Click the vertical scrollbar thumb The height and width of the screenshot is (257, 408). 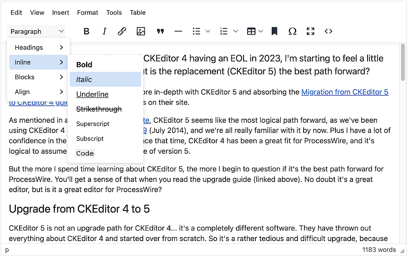click(403, 62)
